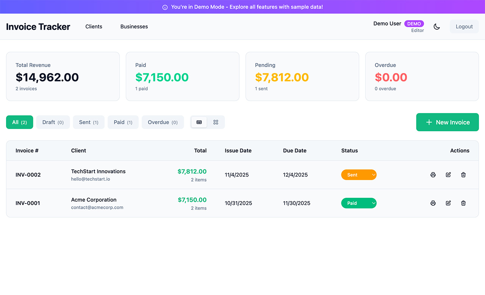Edit the Acme Corporation invoice
485x295 pixels.
click(x=448, y=203)
